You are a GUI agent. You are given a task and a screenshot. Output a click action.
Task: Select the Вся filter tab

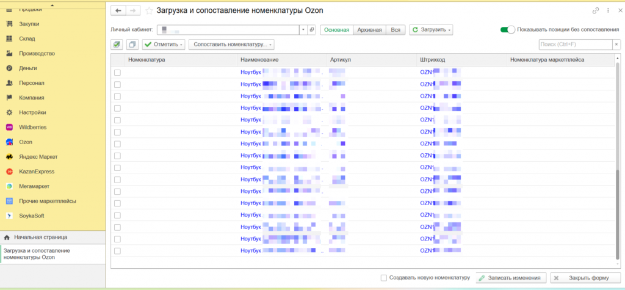point(396,29)
